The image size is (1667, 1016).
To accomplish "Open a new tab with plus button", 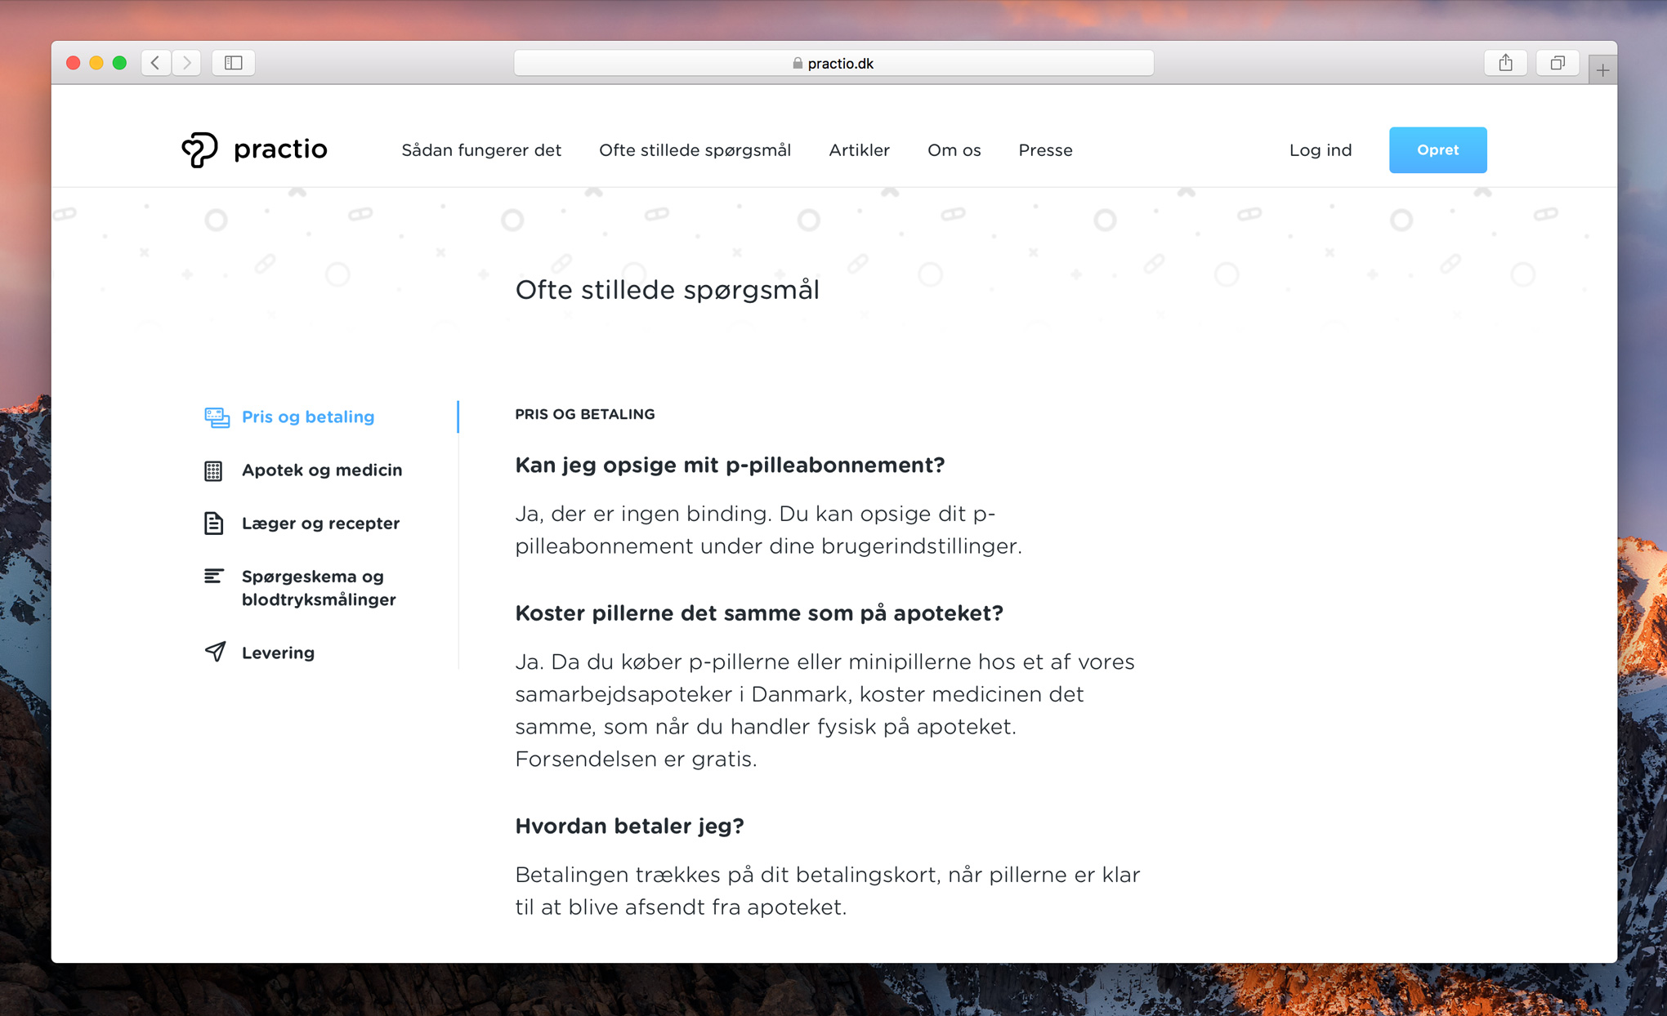I will [1602, 70].
